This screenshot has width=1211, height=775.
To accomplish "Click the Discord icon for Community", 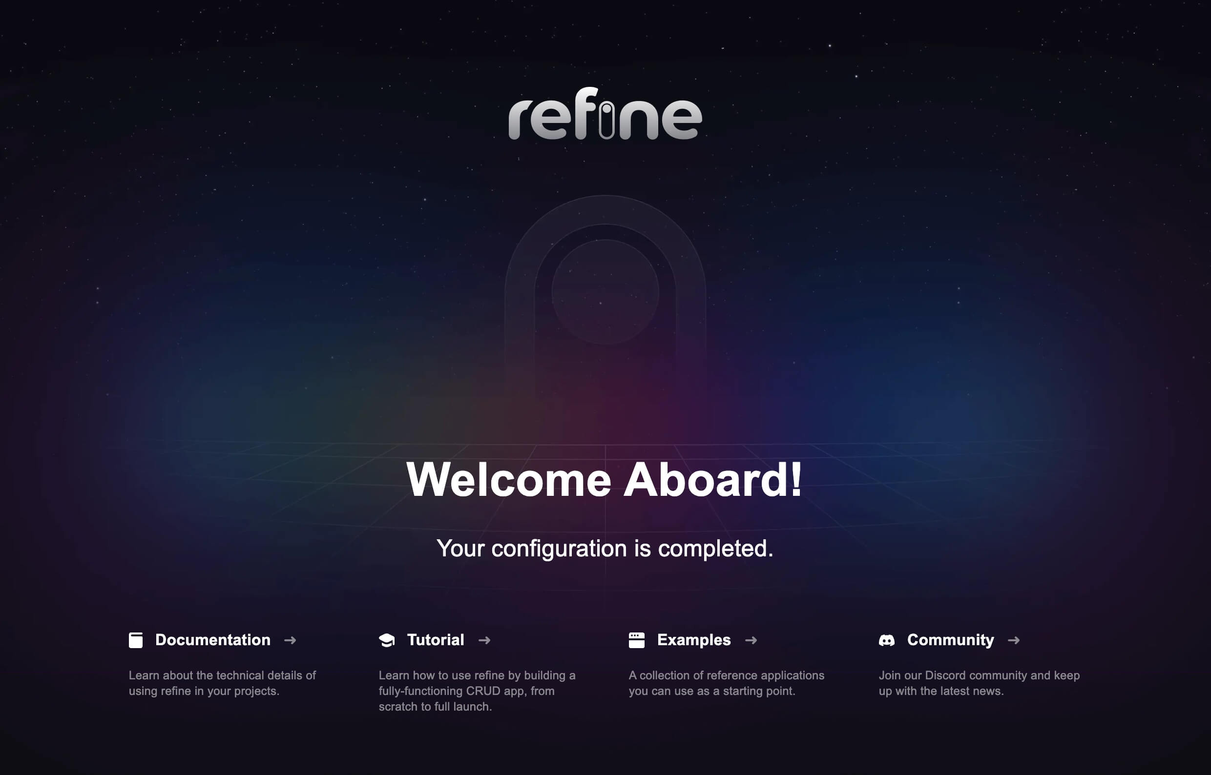I will click(x=887, y=640).
